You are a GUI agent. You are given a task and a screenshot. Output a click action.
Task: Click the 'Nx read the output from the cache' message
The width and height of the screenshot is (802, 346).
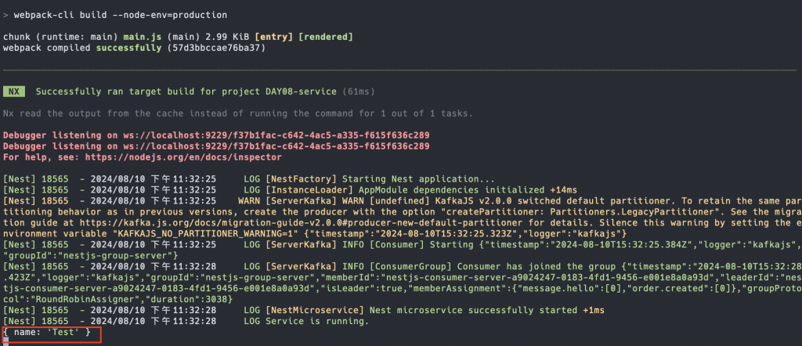(x=237, y=114)
